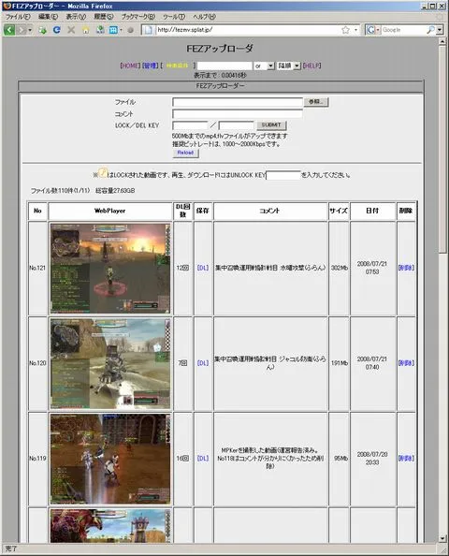Click the bookmark star in address bar
The image size is (449, 556).
(345, 30)
